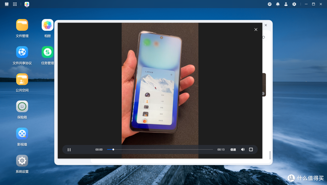Image resolution: width=327 pixels, height=185 pixels.
Task: Click the album window vertical scrollbar
Action: click(270, 155)
